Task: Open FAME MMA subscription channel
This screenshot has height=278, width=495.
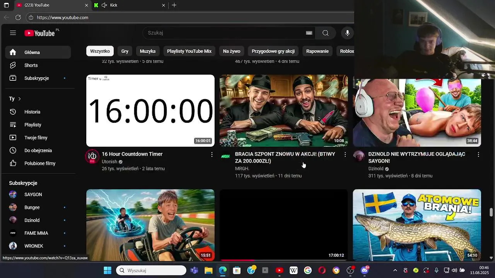Action: pyautogui.click(x=38, y=233)
